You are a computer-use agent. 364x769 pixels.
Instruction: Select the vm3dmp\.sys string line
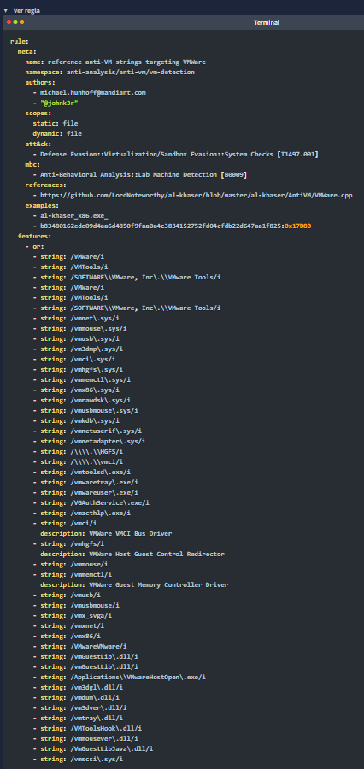[78, 349]
